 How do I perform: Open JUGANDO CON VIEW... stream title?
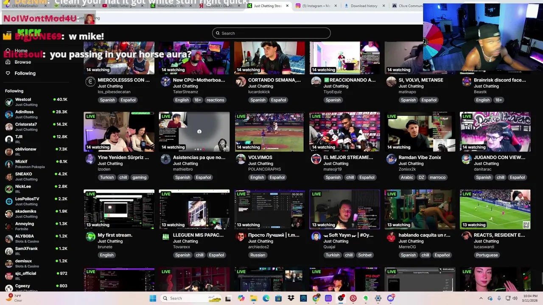pyautogui.click(x=500, y=158)
